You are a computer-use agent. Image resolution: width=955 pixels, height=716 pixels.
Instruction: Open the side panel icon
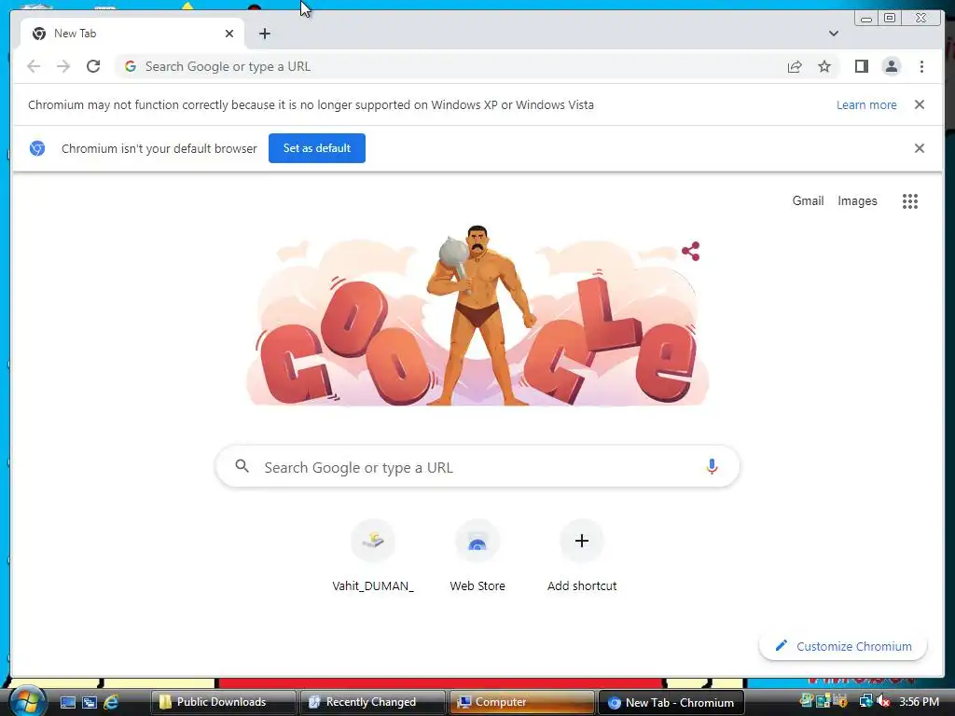[x=861, y=66]
